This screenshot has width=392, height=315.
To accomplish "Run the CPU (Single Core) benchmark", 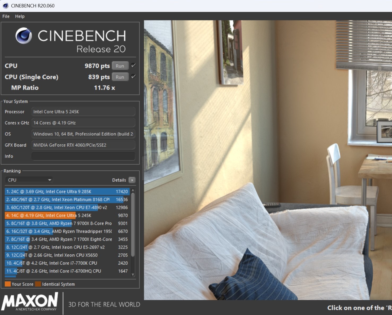I will pyautogui.click(x=120, y=77).
